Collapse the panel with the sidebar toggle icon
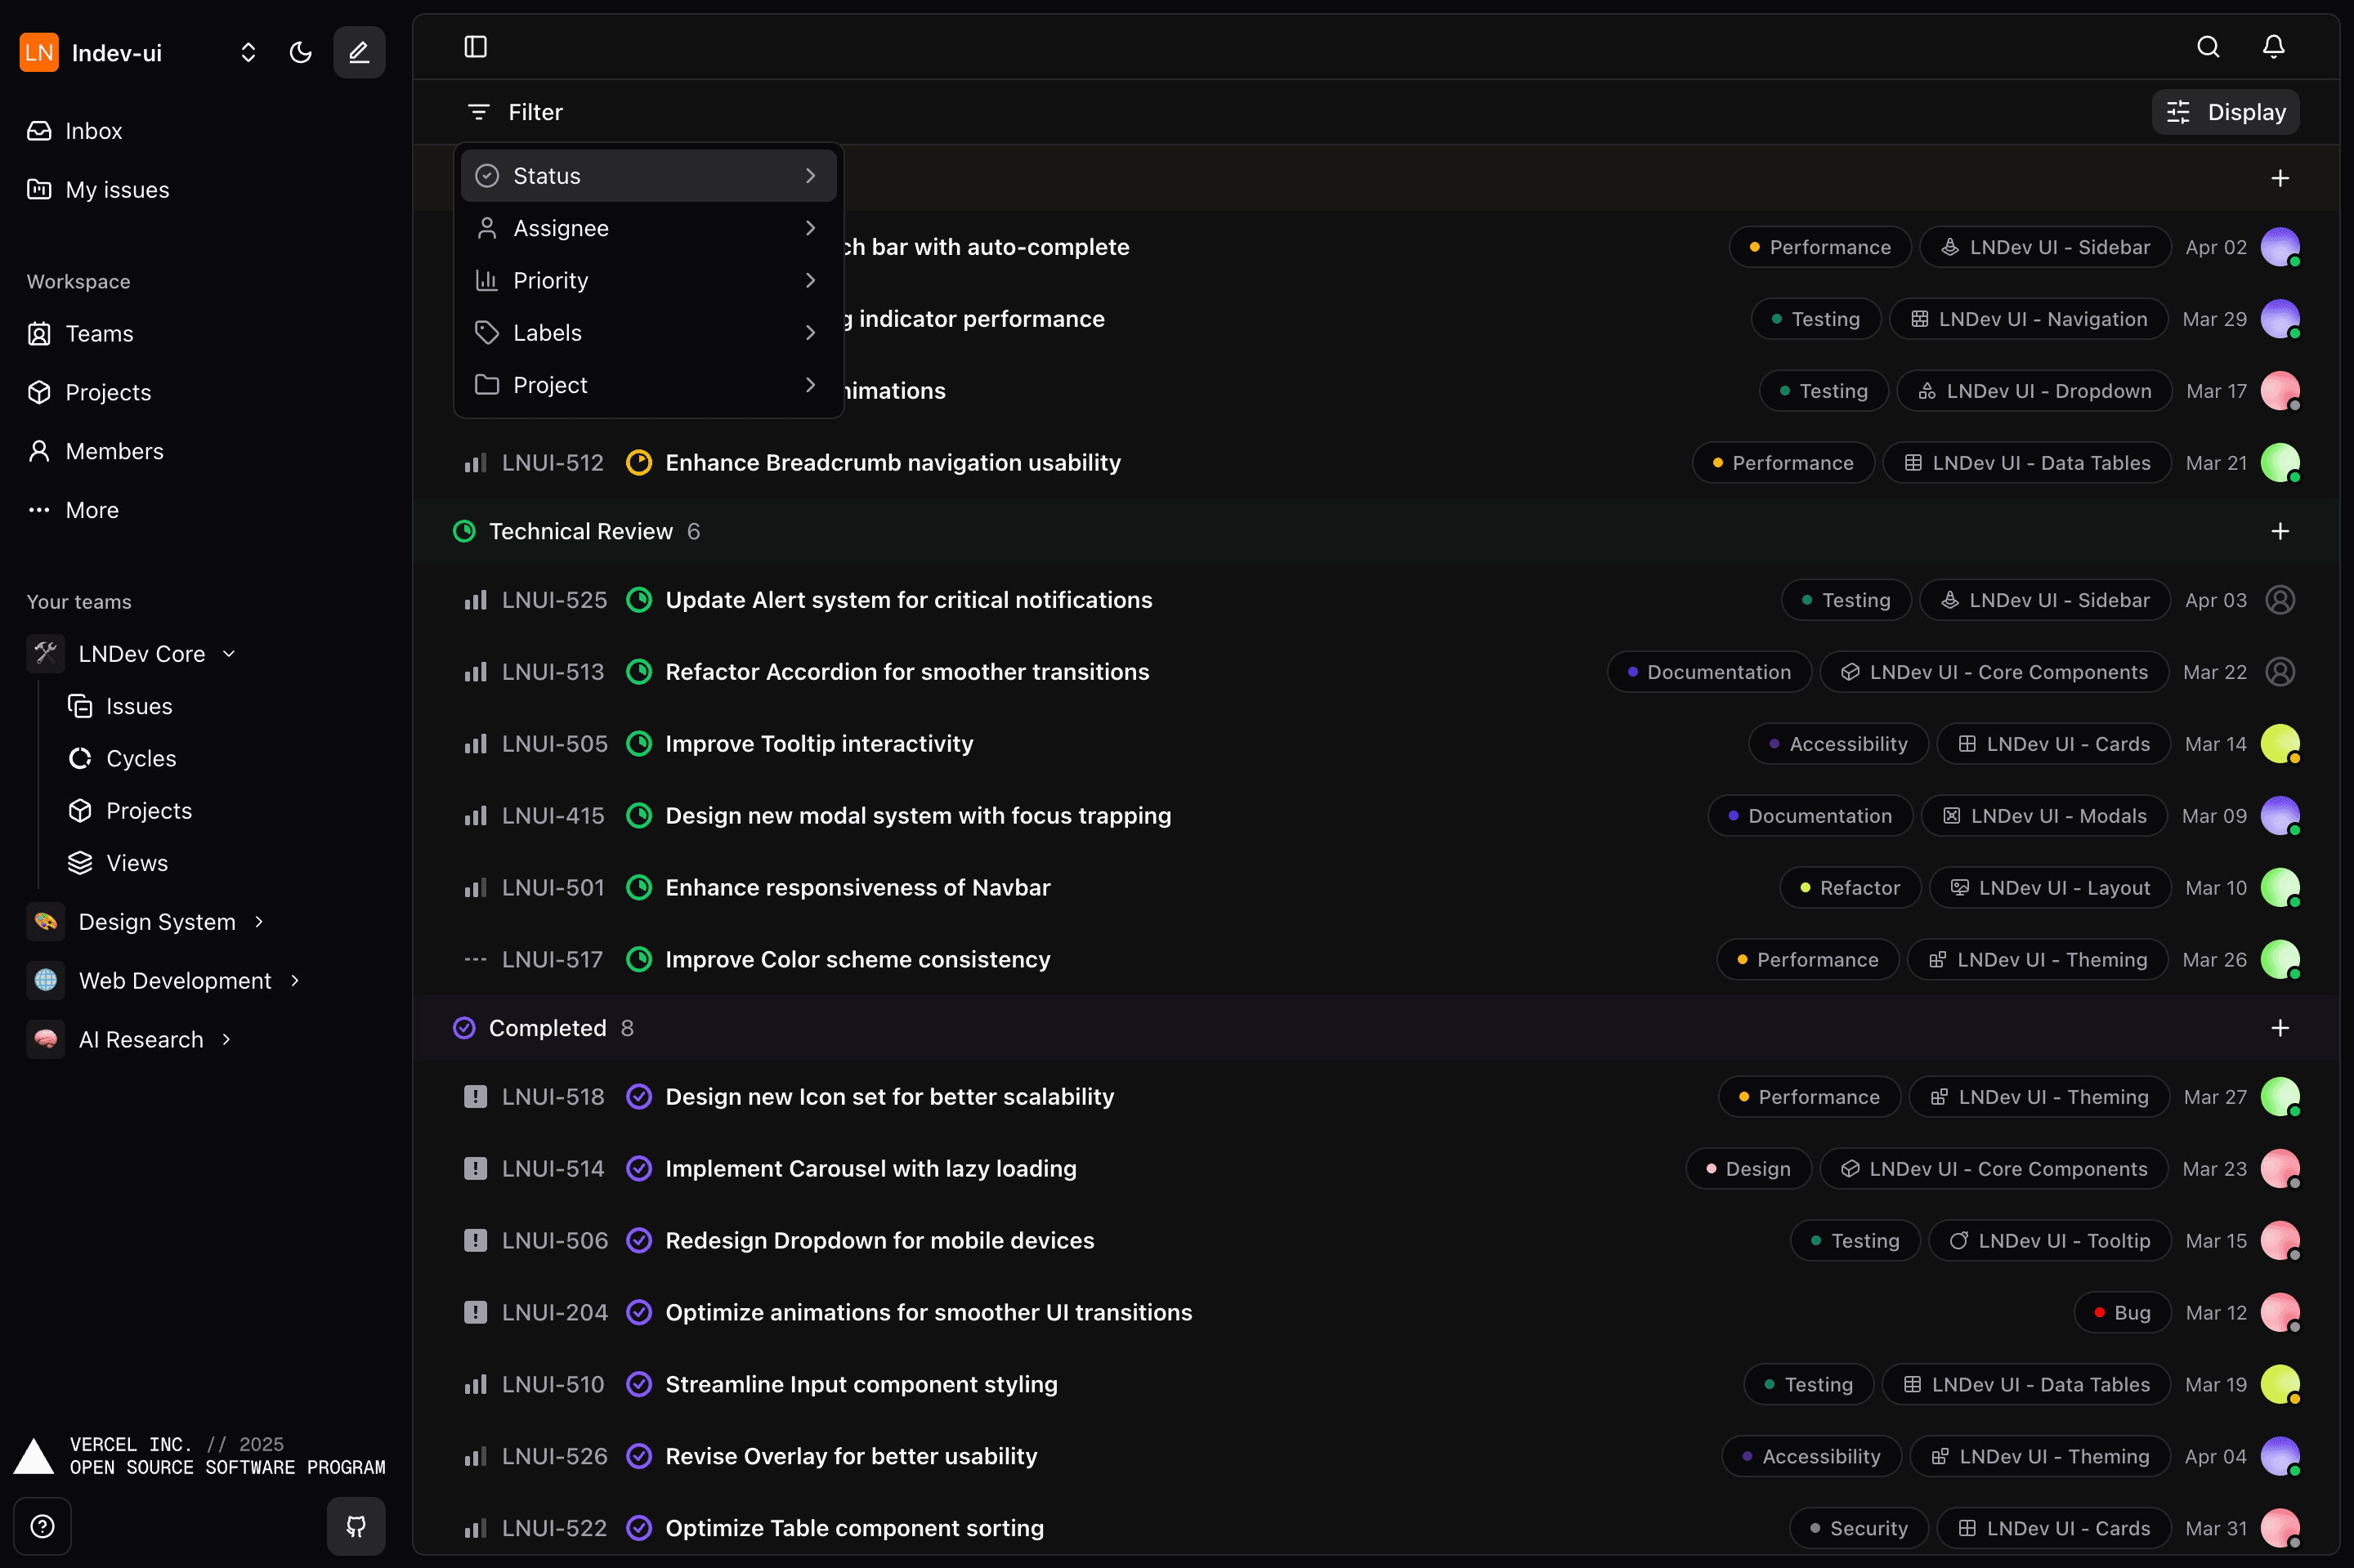Image resolution: width=2354 pixels, height=1568 pixels. (x=475, y=46)
